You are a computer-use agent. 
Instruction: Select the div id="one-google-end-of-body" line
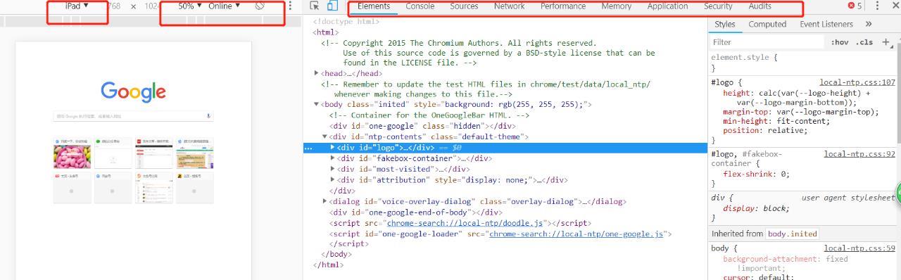pos(416,212)
